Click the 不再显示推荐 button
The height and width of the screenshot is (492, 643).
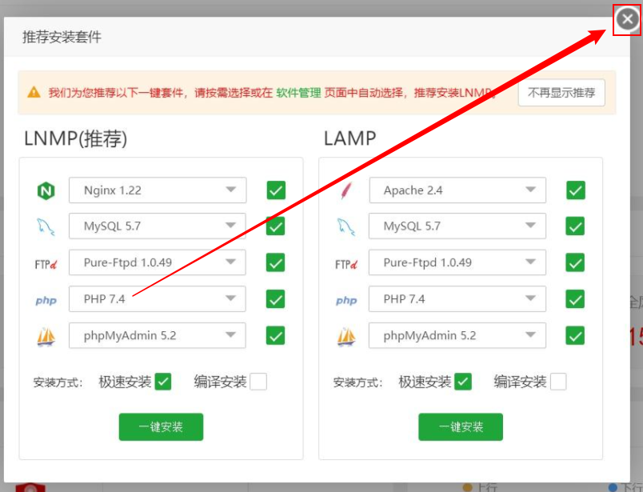click(x=561, y=93)
